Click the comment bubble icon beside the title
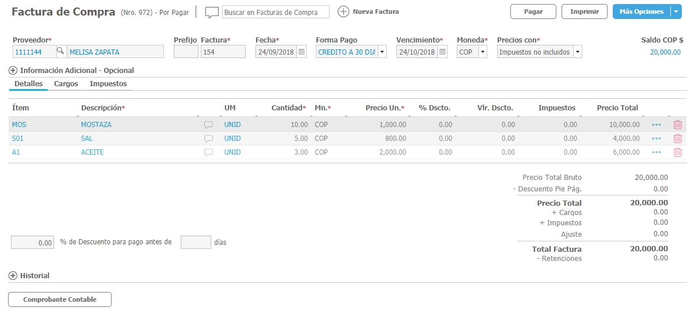This screenshot has width=691, height=319. (212, 12)
